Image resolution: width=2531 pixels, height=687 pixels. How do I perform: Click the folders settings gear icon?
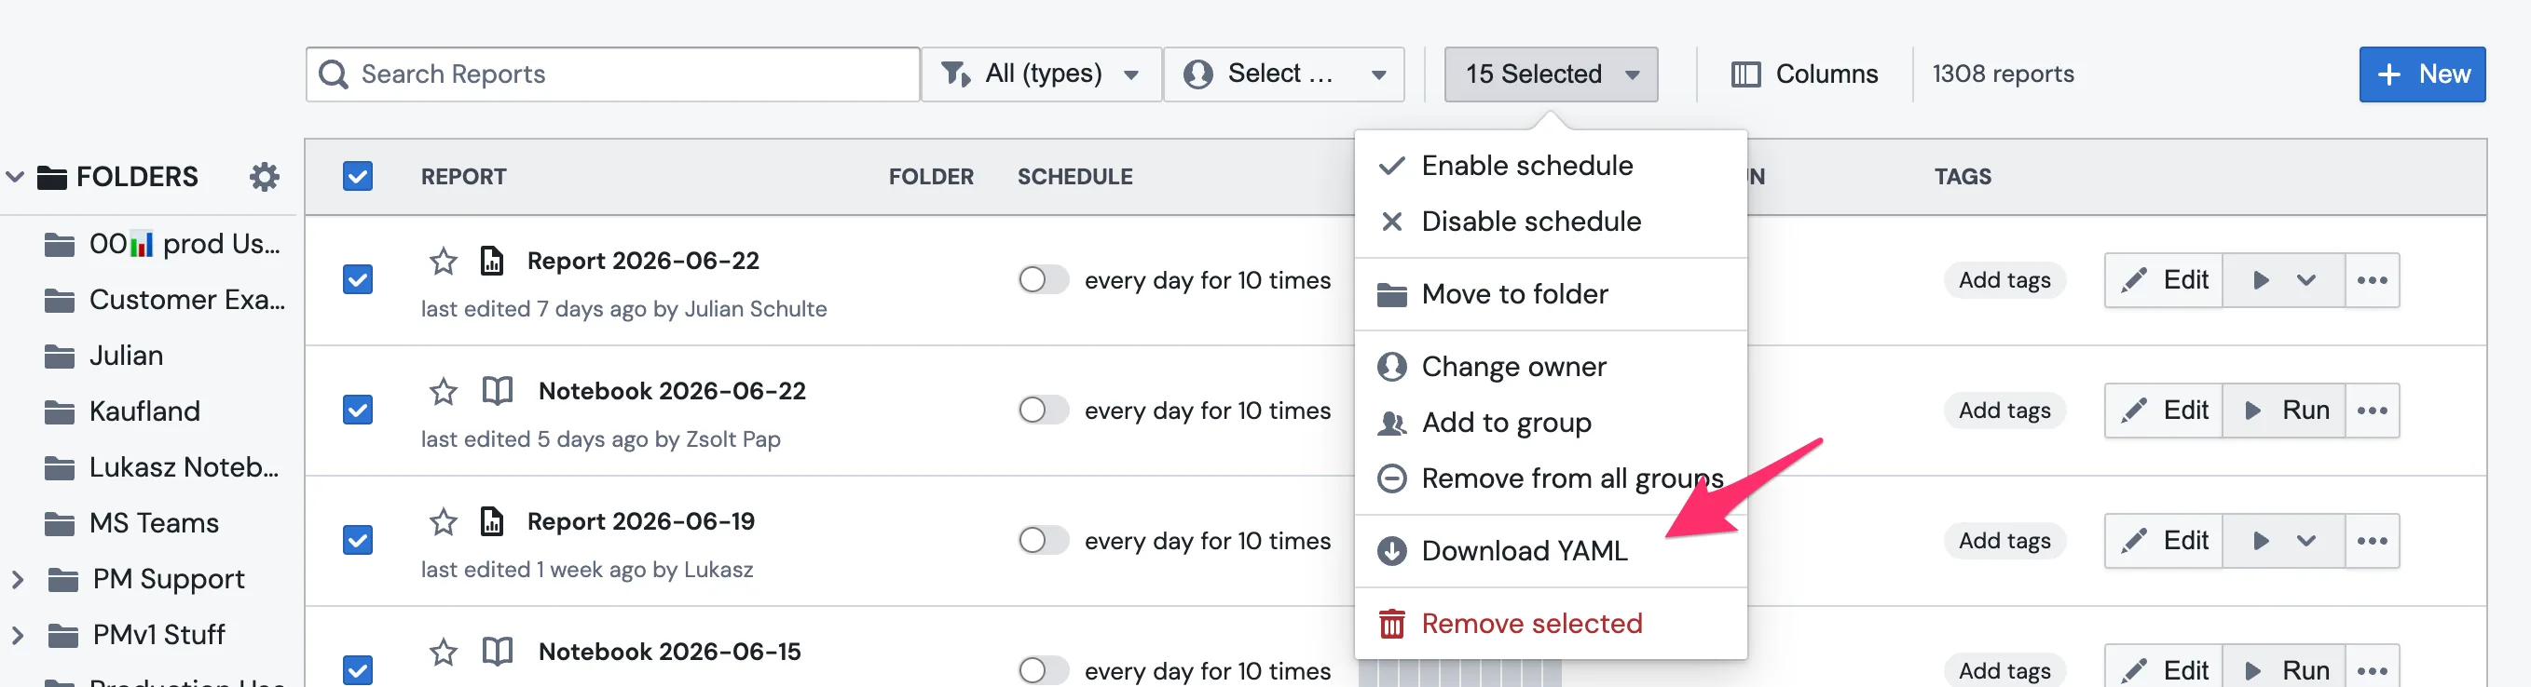pos(265,177)
